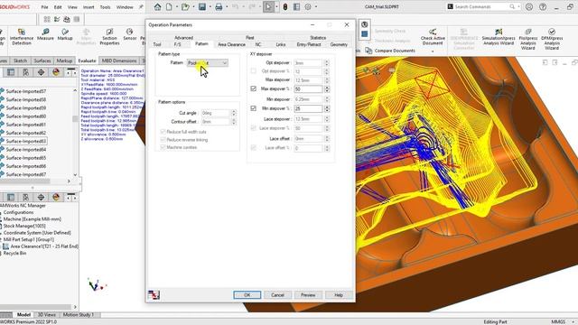Select Surface-Imported63 in tree
578x325 pixels.
tap(26, 141)
